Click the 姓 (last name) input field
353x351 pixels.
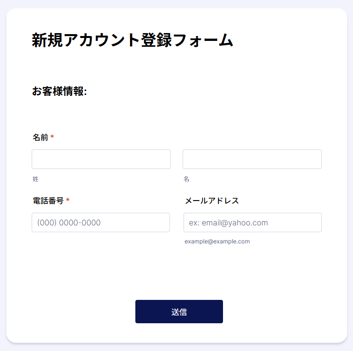point(101,159)
